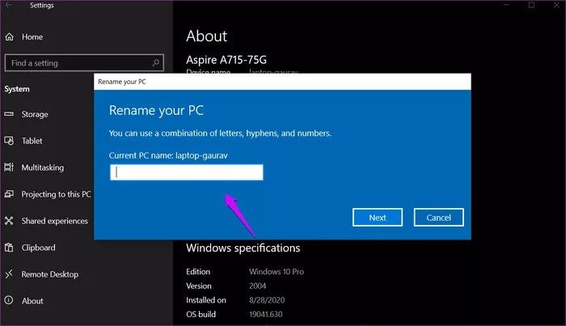This screenshot has width=566, height=326.
Task: Click the OS build value 19041.630
Action: coord(266,314)
